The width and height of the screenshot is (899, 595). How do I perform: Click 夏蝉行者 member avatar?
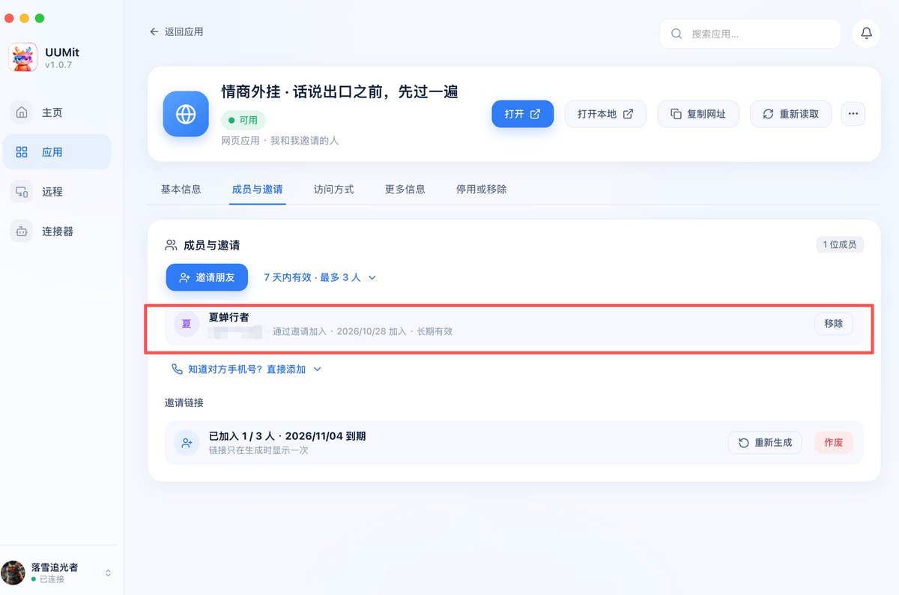click(187, 324)
